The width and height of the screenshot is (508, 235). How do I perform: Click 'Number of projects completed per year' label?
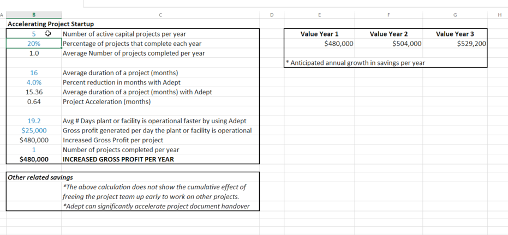(121, 150)
